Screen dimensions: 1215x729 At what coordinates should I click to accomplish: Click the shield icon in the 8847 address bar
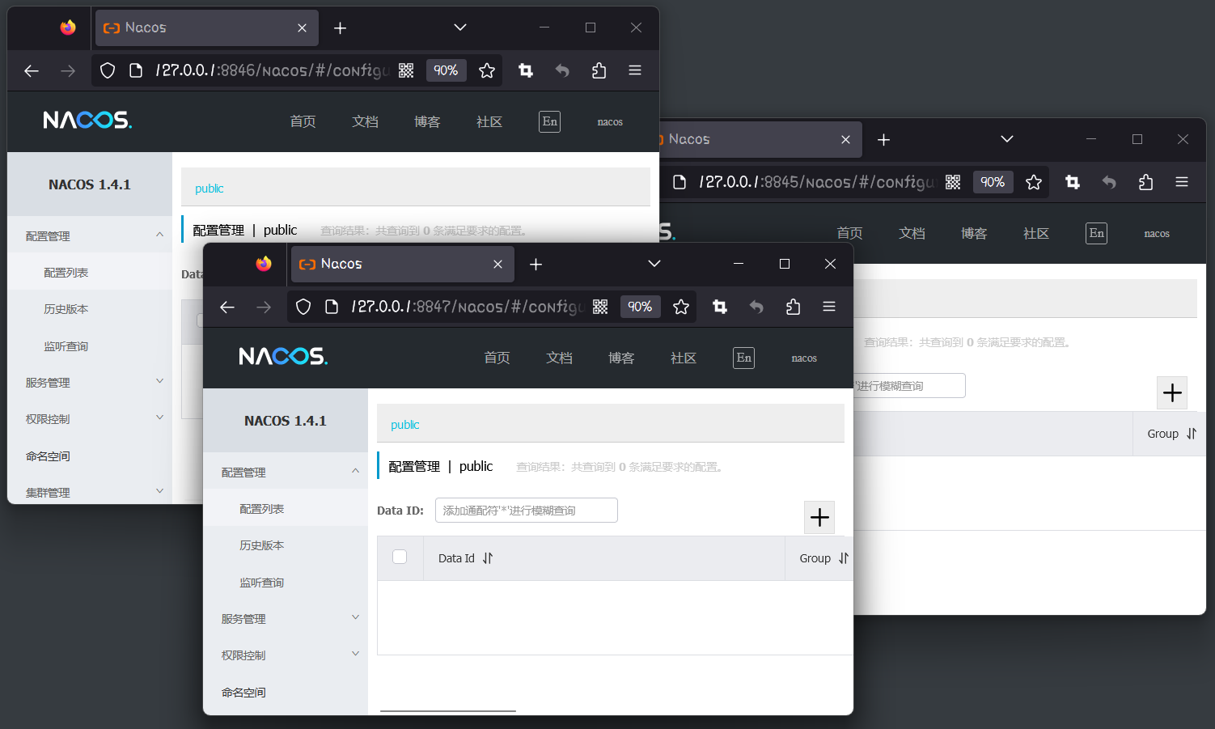tap(303, 307)
